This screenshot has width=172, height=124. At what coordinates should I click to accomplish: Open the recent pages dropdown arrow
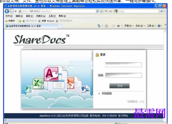tap(16, 11)
